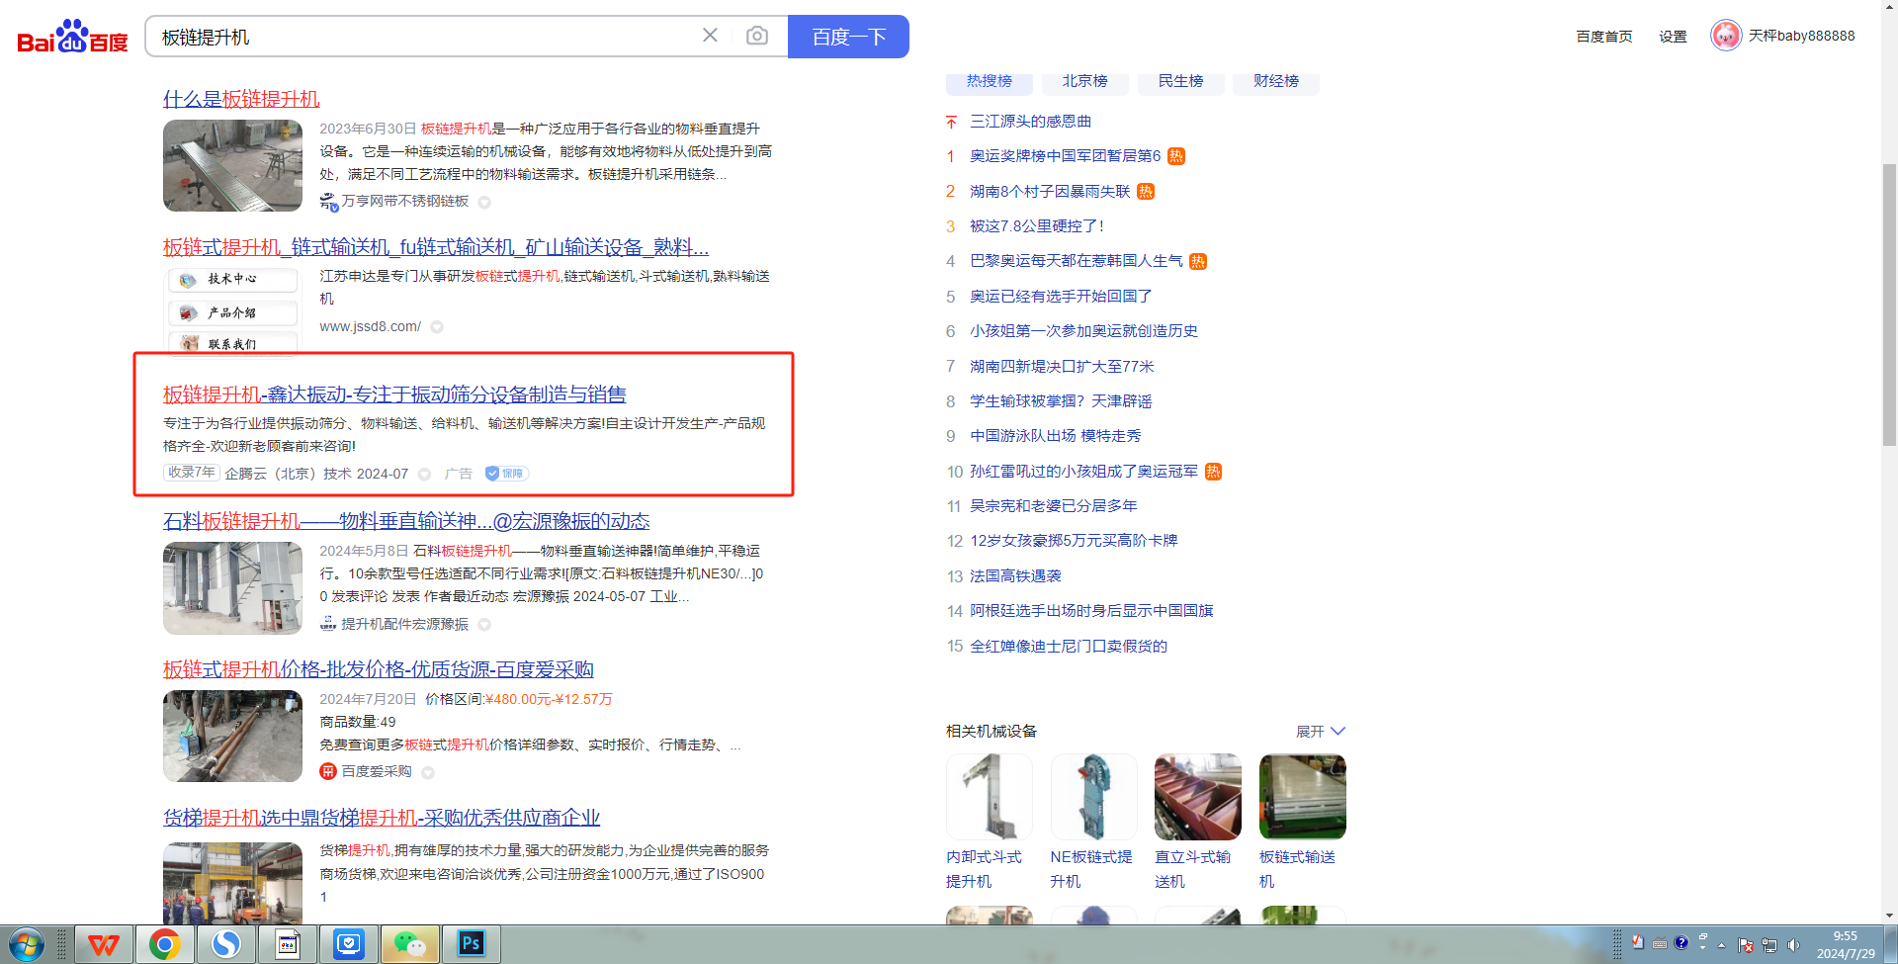The height and width of the screenshot is (964, 1898).
Task: Click the 百度爱采购 source logo
Action: (x=328, y=771)
